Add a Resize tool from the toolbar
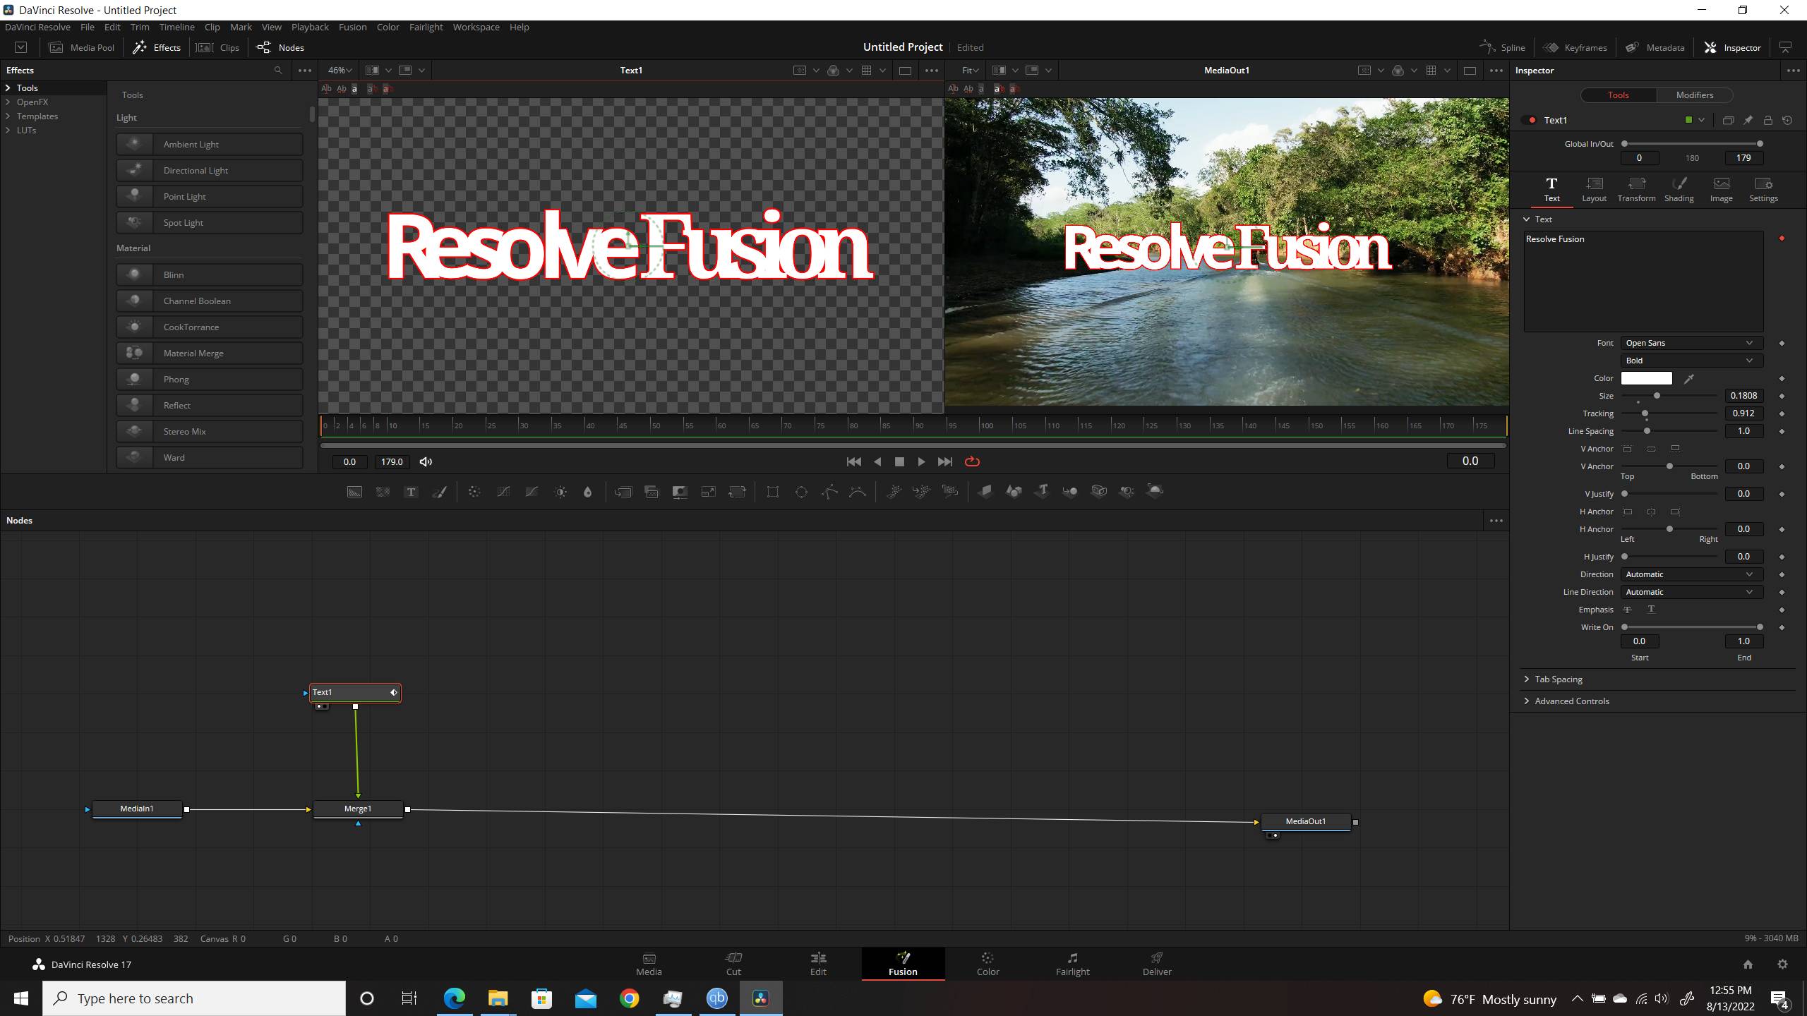The width and height of the screenshot is (1807, 1016). click(708, 492)
